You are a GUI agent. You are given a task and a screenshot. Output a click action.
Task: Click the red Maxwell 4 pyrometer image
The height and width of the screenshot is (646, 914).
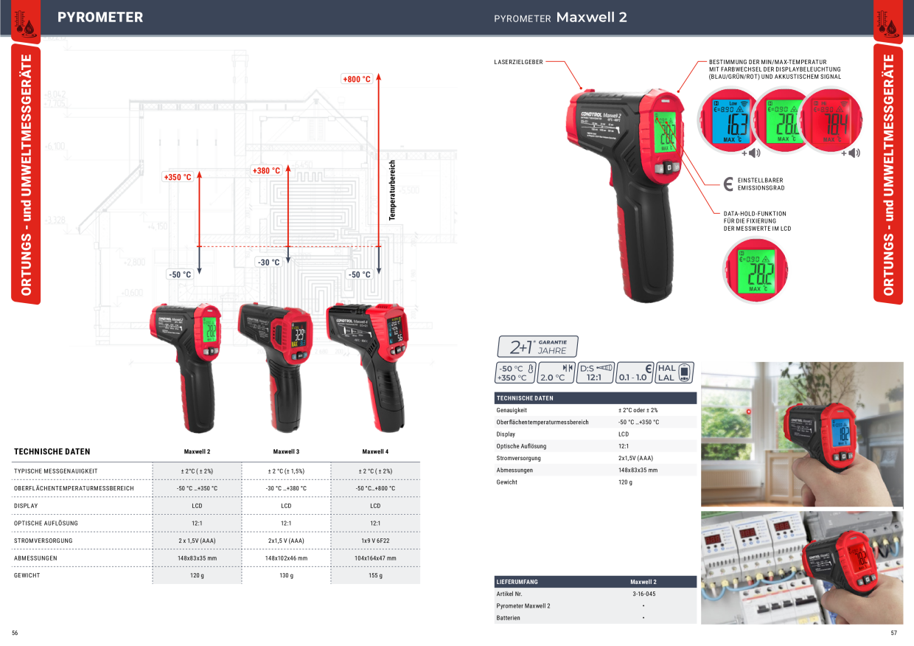tap(368, 366)
